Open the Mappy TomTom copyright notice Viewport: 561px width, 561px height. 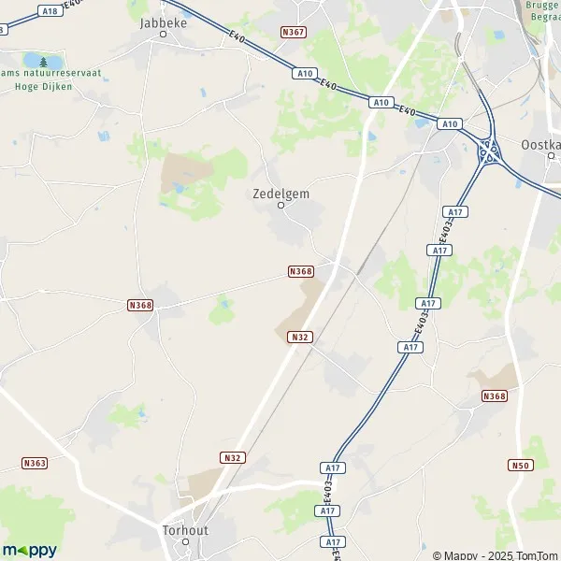pos(496,555)
